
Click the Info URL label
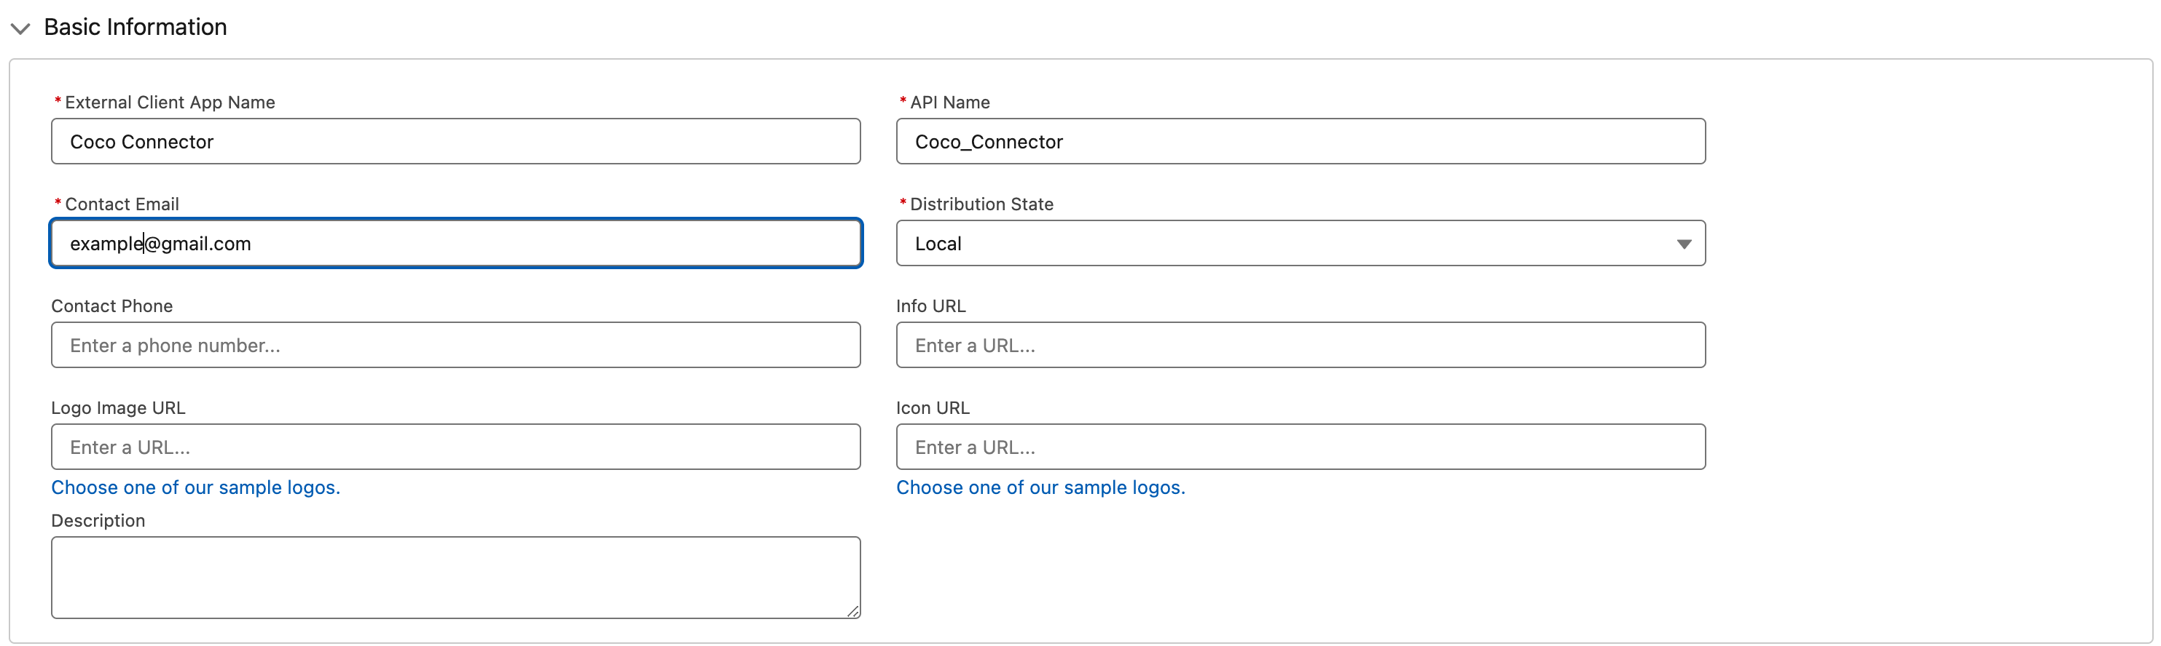(930, 306)
